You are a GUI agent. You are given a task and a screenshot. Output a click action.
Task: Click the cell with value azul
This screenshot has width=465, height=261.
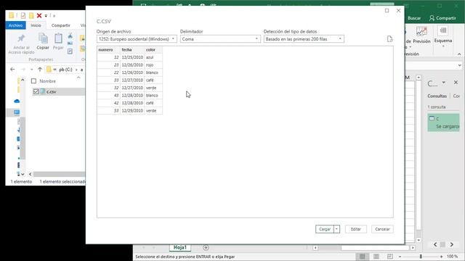(153, 57)
